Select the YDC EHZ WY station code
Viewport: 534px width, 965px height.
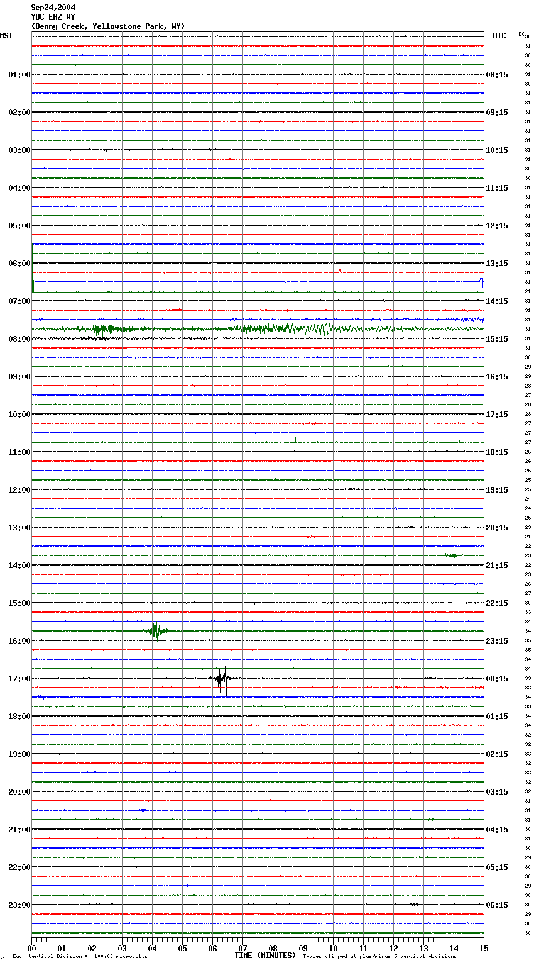point(53,17)
